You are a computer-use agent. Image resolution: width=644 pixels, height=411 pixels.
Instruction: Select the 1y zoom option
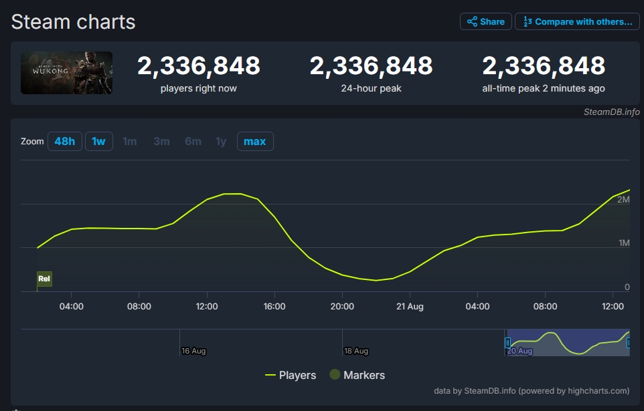point(221,142)
